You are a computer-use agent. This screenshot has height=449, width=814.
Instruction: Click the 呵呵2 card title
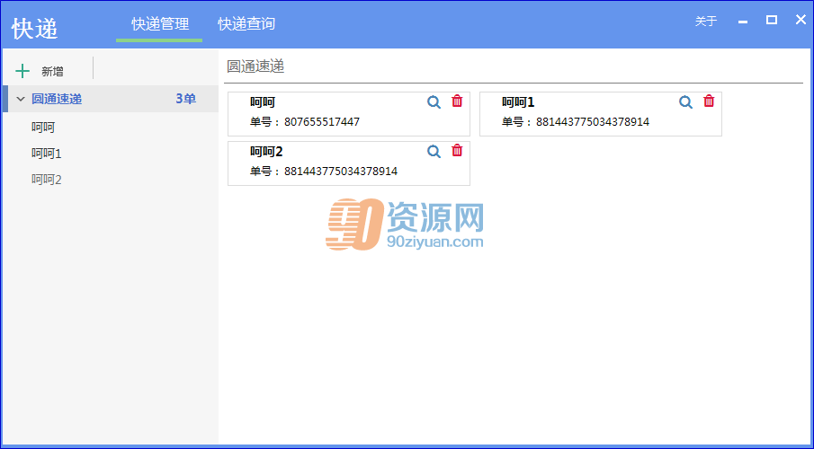point(266,152)
